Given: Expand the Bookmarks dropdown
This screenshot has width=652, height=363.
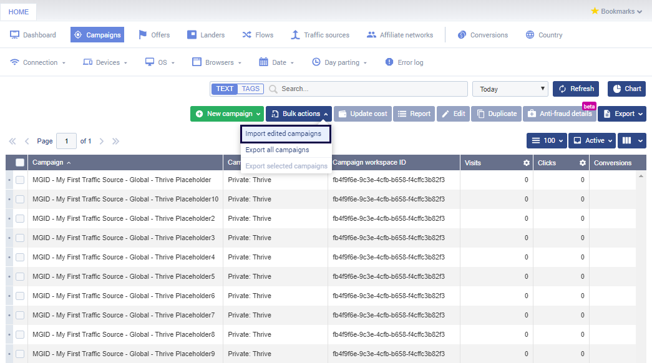Looking at the screenshot, I should [616, 11].
